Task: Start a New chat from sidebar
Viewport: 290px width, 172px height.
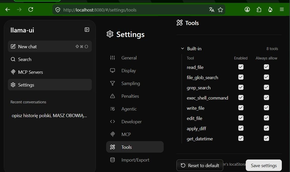Action: [x=50, y=46]
